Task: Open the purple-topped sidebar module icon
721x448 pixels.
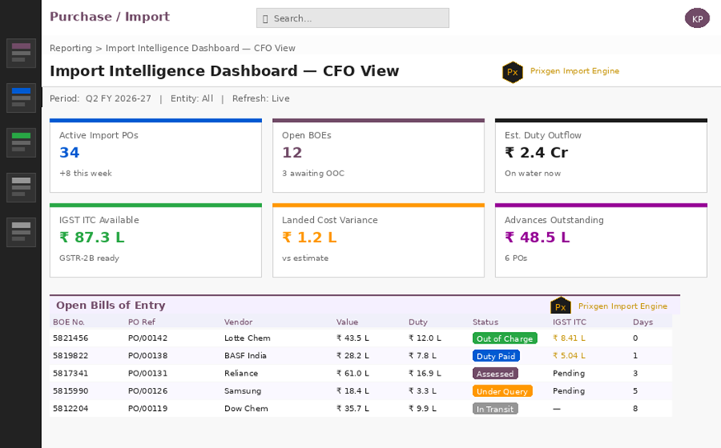Action: pos(21,54)
